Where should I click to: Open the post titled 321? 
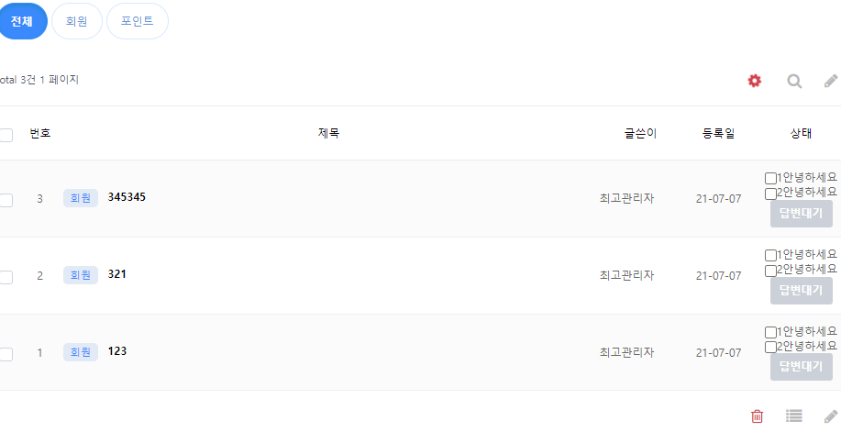pyautogui.click(x=116, y=274)
